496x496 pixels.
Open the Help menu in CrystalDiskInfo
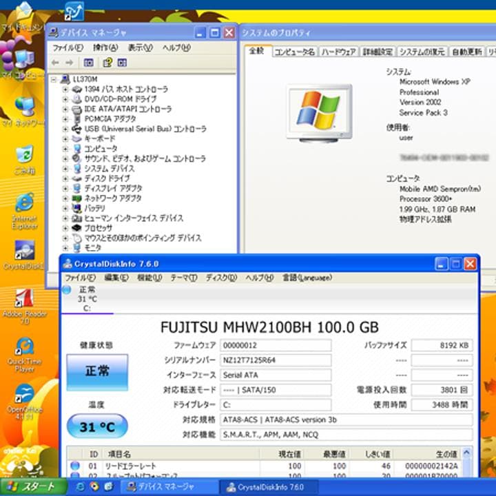[260, 278]
